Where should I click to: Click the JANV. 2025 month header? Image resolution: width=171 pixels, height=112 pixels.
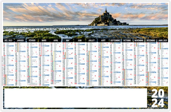(163, 41)
